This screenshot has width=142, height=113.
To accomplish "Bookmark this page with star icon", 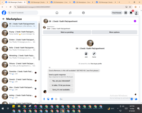I will point(130,7).
